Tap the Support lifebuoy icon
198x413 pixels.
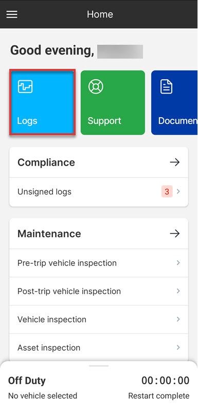(x=96, y=86)
